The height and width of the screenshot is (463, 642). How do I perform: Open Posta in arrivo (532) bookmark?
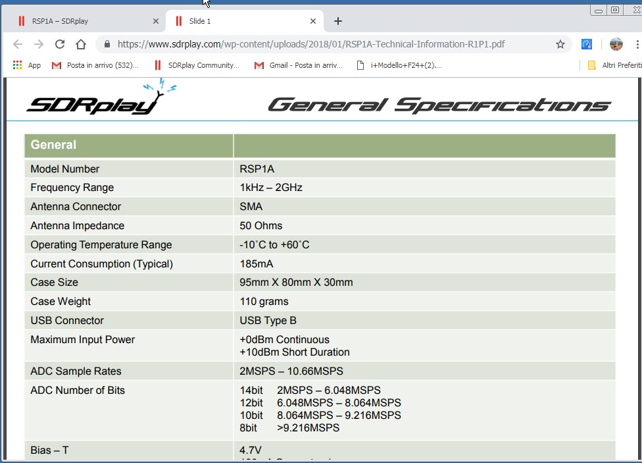[95, 65]
